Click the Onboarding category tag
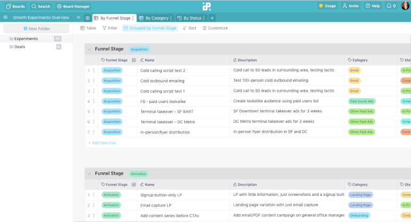Screen dimensions: 411x222 pyautogui.click(x=359, y=216)
